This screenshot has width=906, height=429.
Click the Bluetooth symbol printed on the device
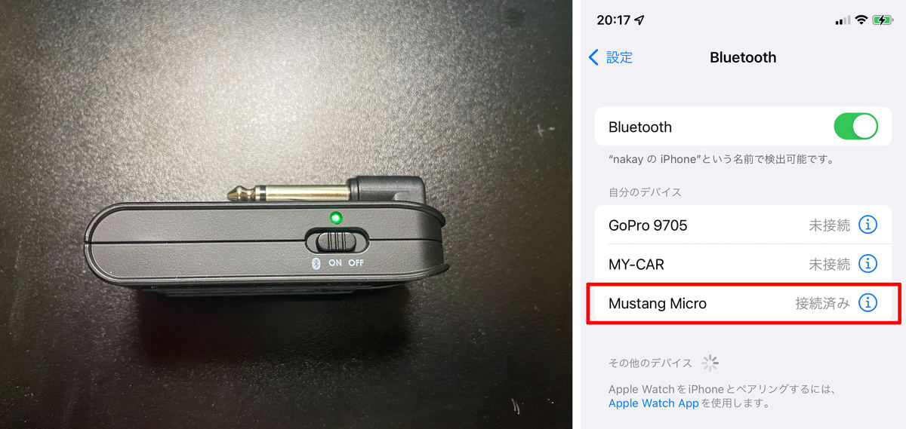click(317, 263)
